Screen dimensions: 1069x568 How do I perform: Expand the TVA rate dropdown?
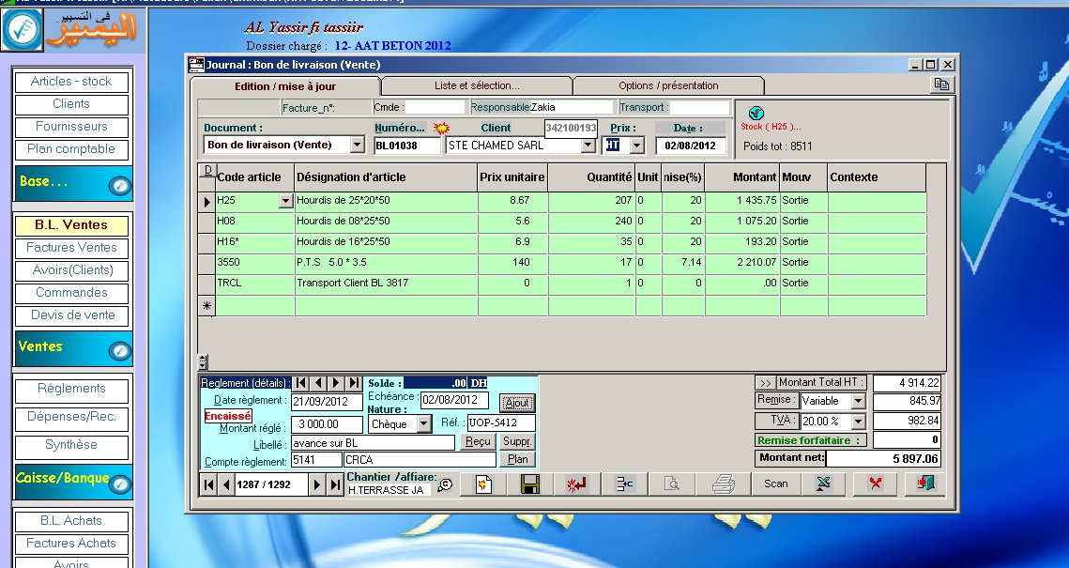coord(859,422)
